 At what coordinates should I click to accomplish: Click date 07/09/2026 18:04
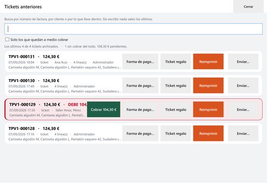(21, 62)
